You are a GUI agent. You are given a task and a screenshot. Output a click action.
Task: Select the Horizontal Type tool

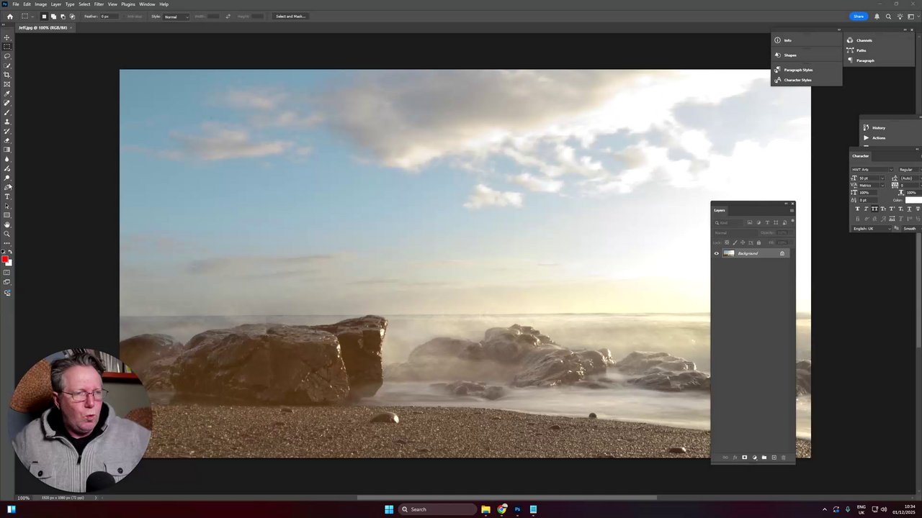[x=7, y=196]
